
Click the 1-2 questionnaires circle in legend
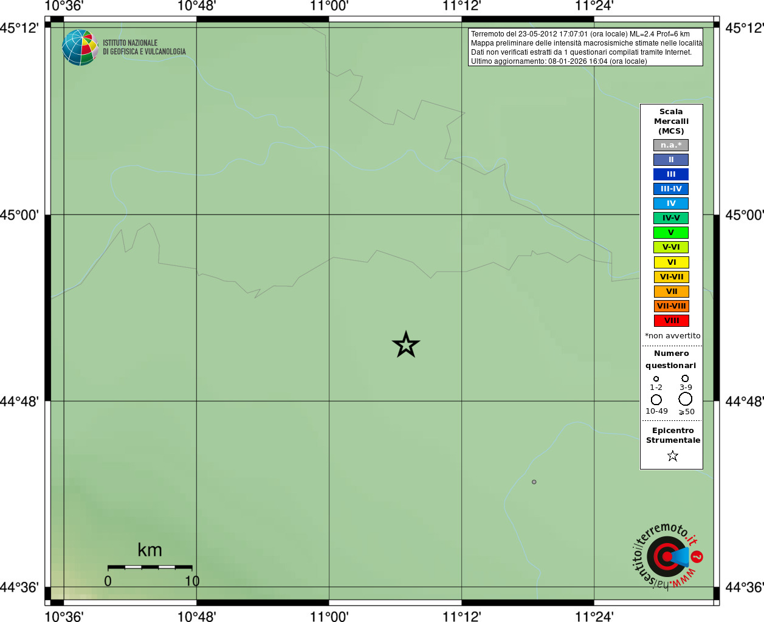pos(656,378)
